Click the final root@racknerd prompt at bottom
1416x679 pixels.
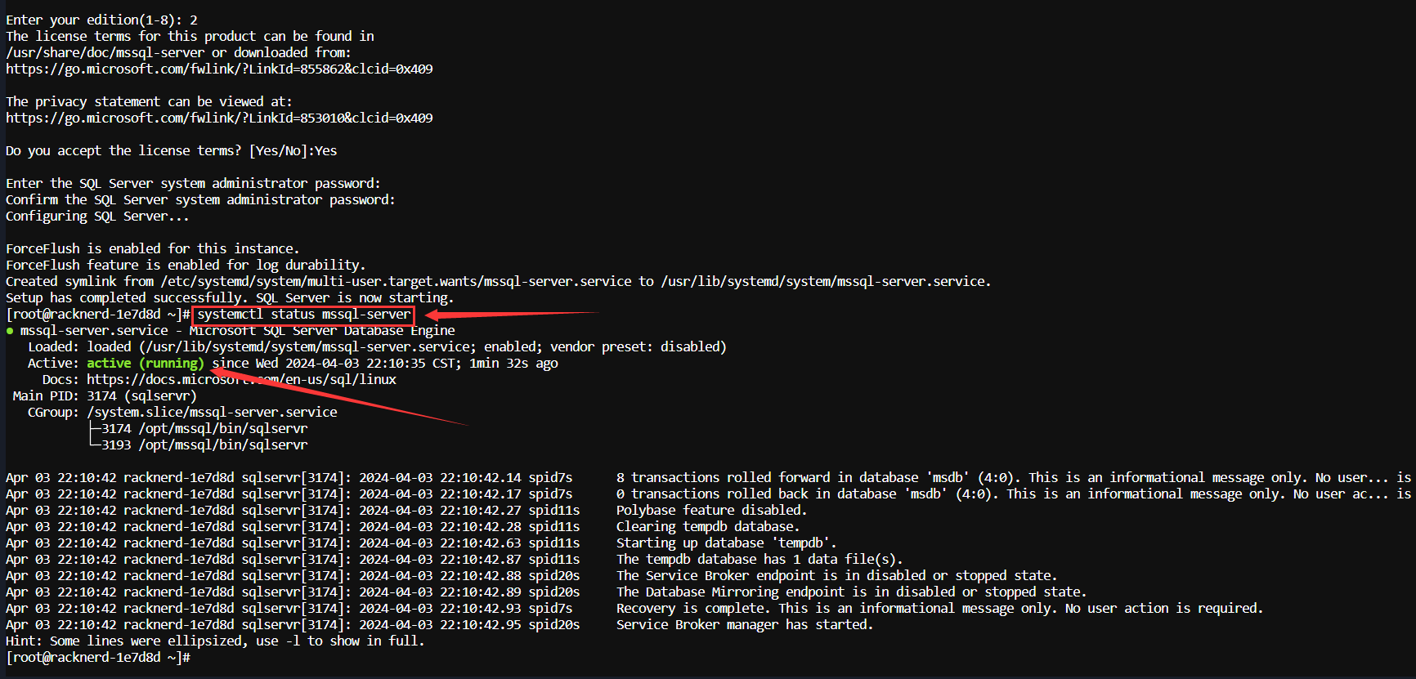98,658
